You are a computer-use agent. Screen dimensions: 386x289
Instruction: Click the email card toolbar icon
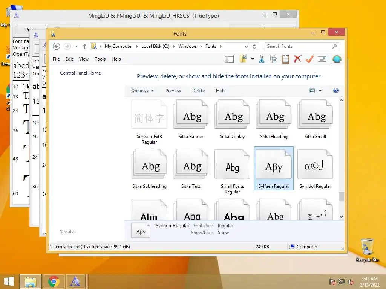pos(322,59)
